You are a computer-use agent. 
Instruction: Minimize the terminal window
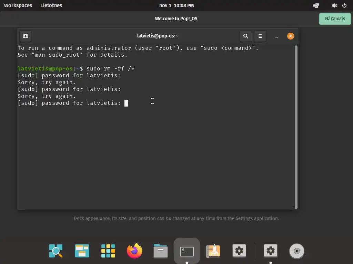[277, 36]
